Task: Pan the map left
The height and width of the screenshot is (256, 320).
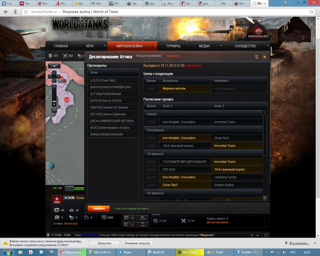Action: [50, 77]
